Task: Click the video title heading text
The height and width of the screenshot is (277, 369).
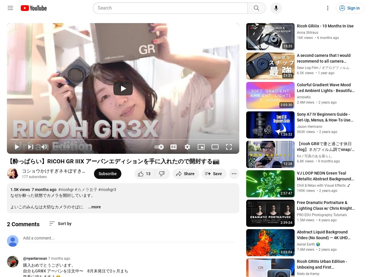Action: (114, 162)
